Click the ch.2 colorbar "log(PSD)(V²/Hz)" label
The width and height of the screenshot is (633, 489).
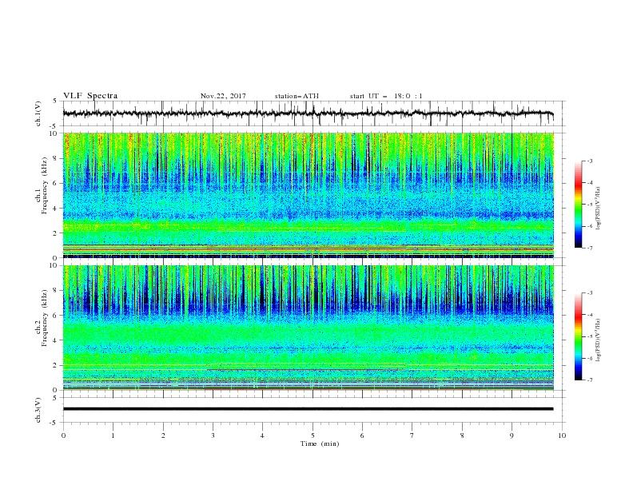point(599,340)
